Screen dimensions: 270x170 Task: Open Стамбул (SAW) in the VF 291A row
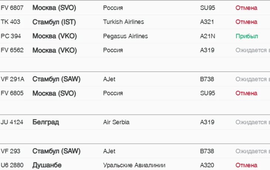click(x=56, y=79)
